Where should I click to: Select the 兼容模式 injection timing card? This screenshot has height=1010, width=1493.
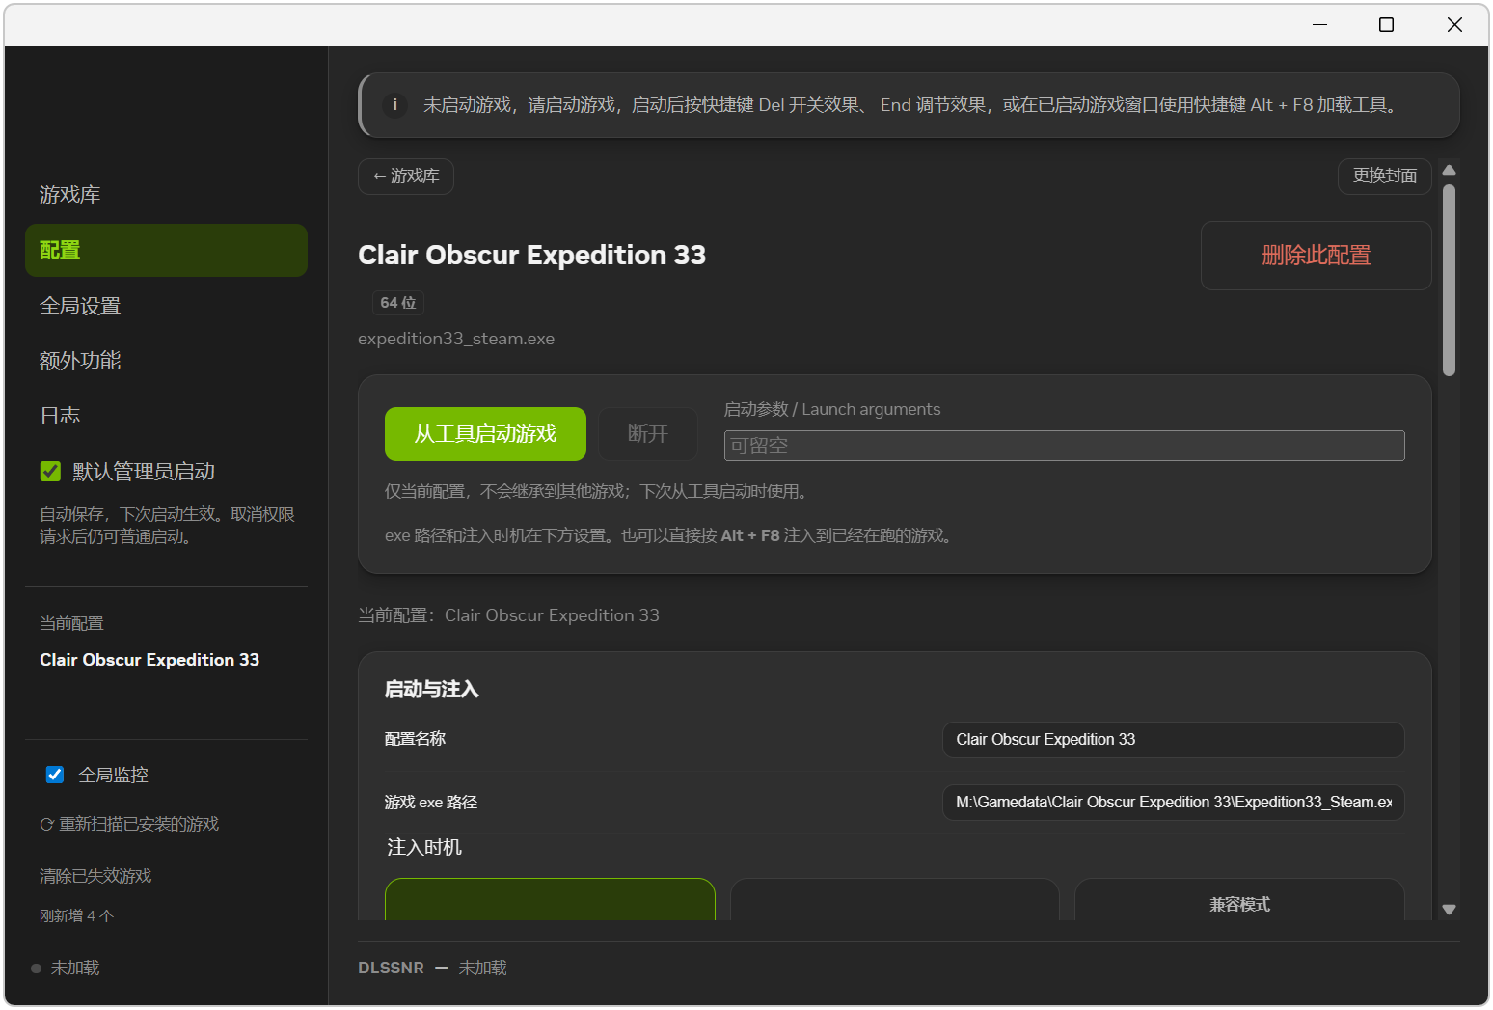pos(1239,900)
